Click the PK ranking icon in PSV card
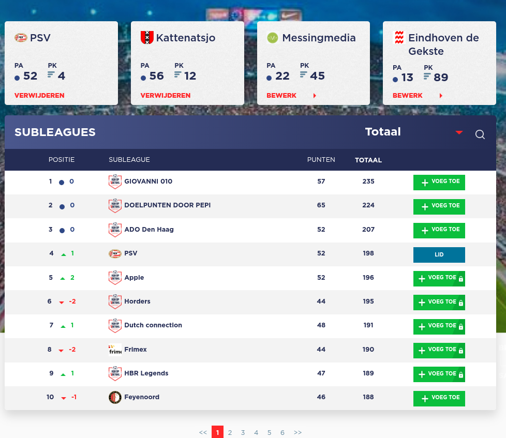 (51, 75)
